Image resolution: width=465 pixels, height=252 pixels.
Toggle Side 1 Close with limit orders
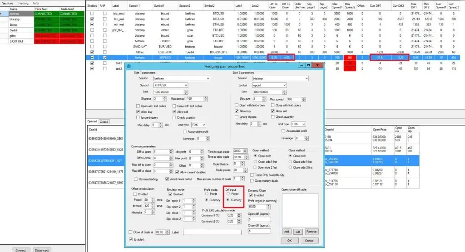point(174,106)
